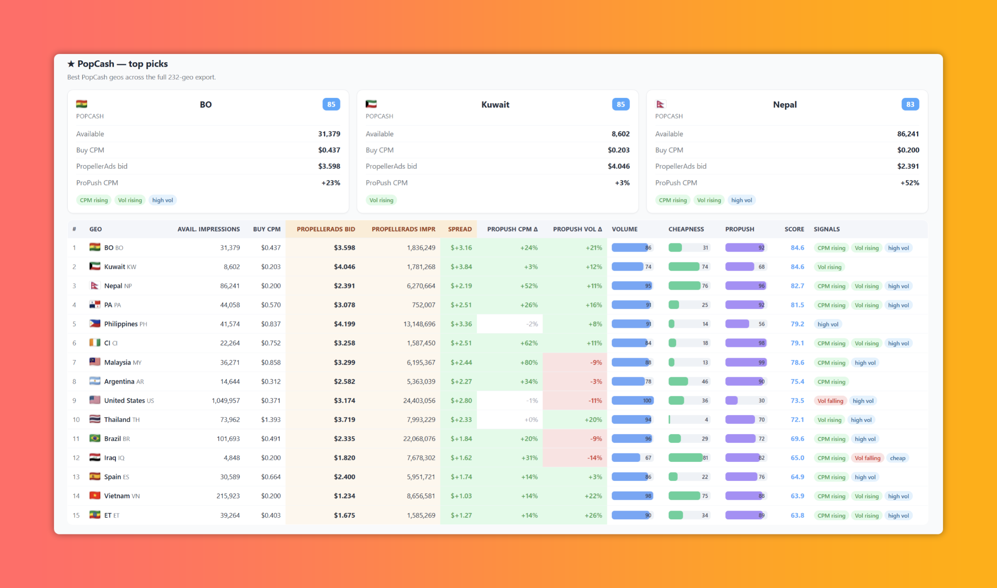
Task: Click the Vietnam score value 63.9
Action: [797, 496]
